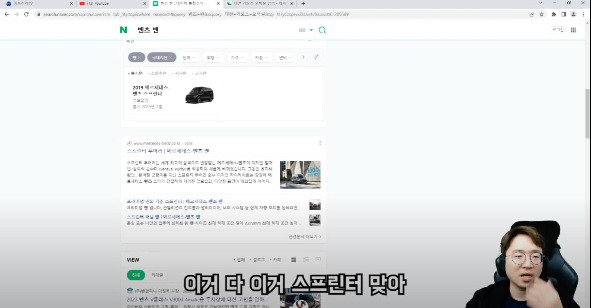
Task: Bookmark this page with the star icon
Action: 541,14
